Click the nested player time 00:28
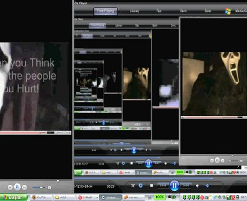Image resolution: width=247 pixels, height=201 pixels. click(x=101, y=164)
